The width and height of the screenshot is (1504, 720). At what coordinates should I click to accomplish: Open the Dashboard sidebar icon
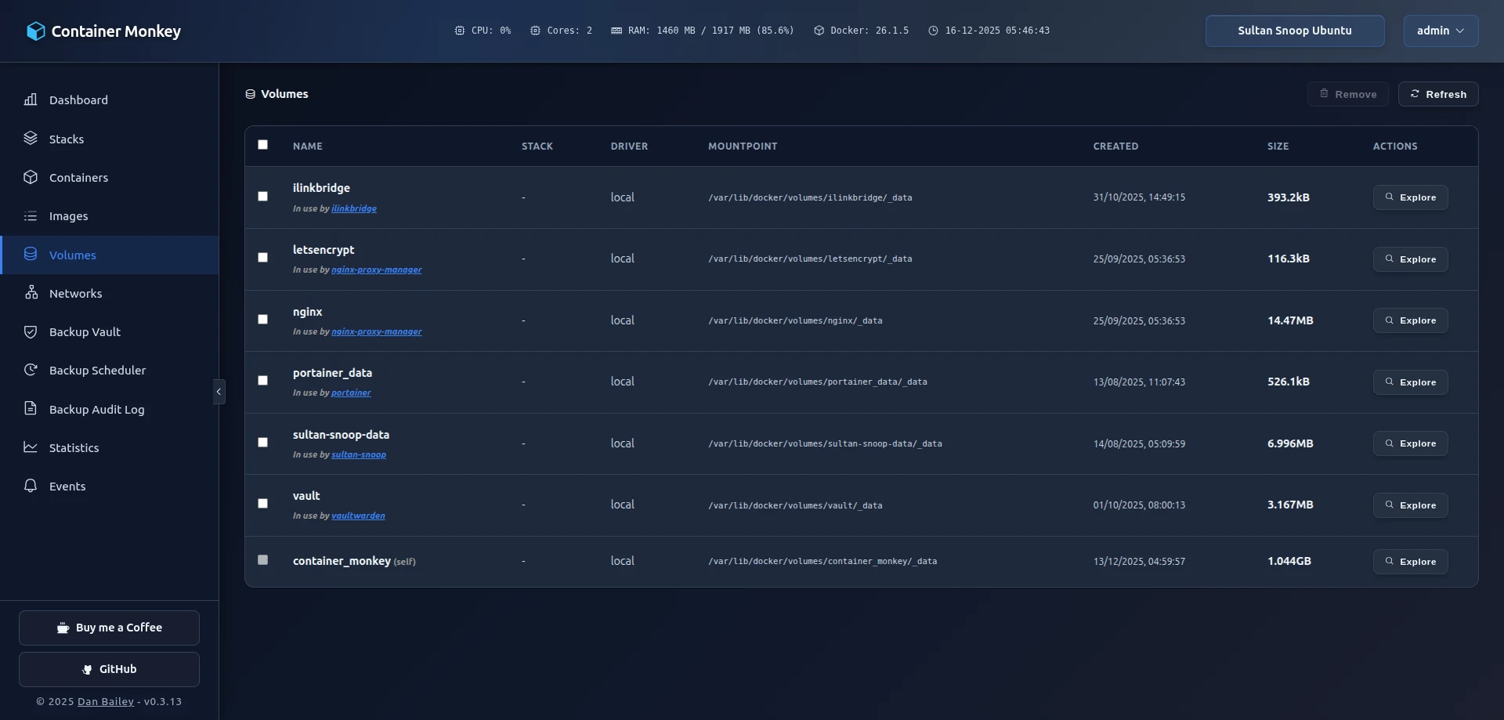coord(31,99)
